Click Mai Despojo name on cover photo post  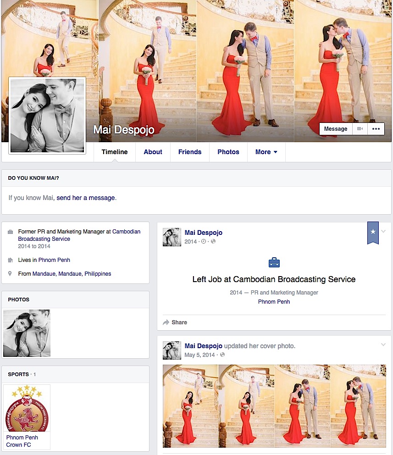coord(203,346)
